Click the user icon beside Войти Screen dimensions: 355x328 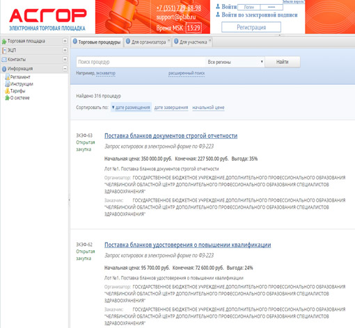point(218,6)
